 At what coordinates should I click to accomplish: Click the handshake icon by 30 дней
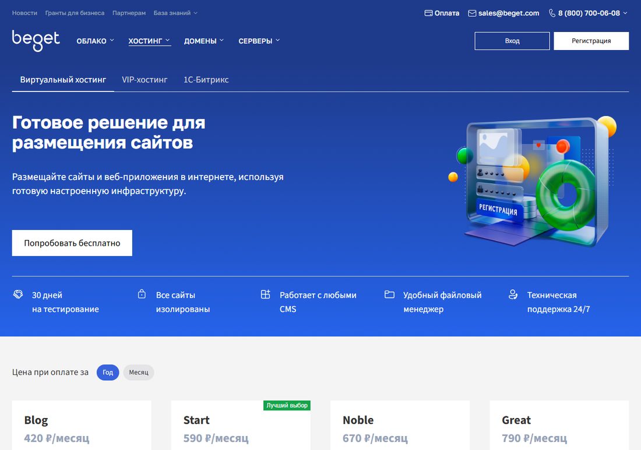pyautogui.click(x=18, y=294)
